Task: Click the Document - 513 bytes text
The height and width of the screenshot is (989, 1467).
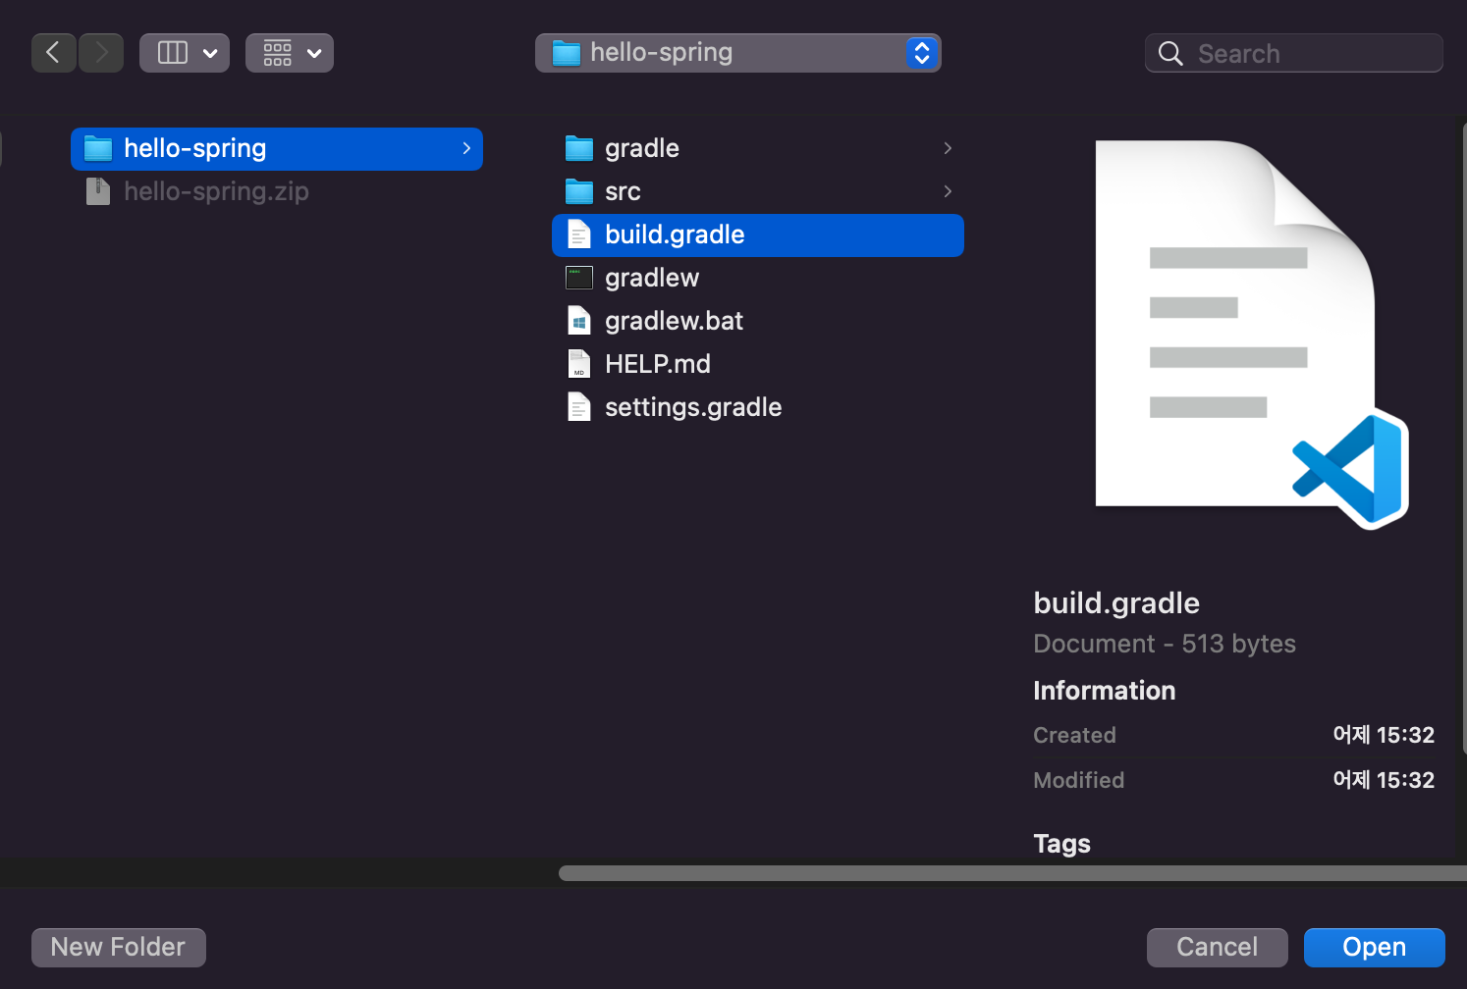Action: coord(1165,644)
